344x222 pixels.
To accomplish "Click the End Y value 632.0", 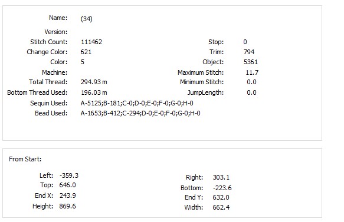I will tap(221, 197).
